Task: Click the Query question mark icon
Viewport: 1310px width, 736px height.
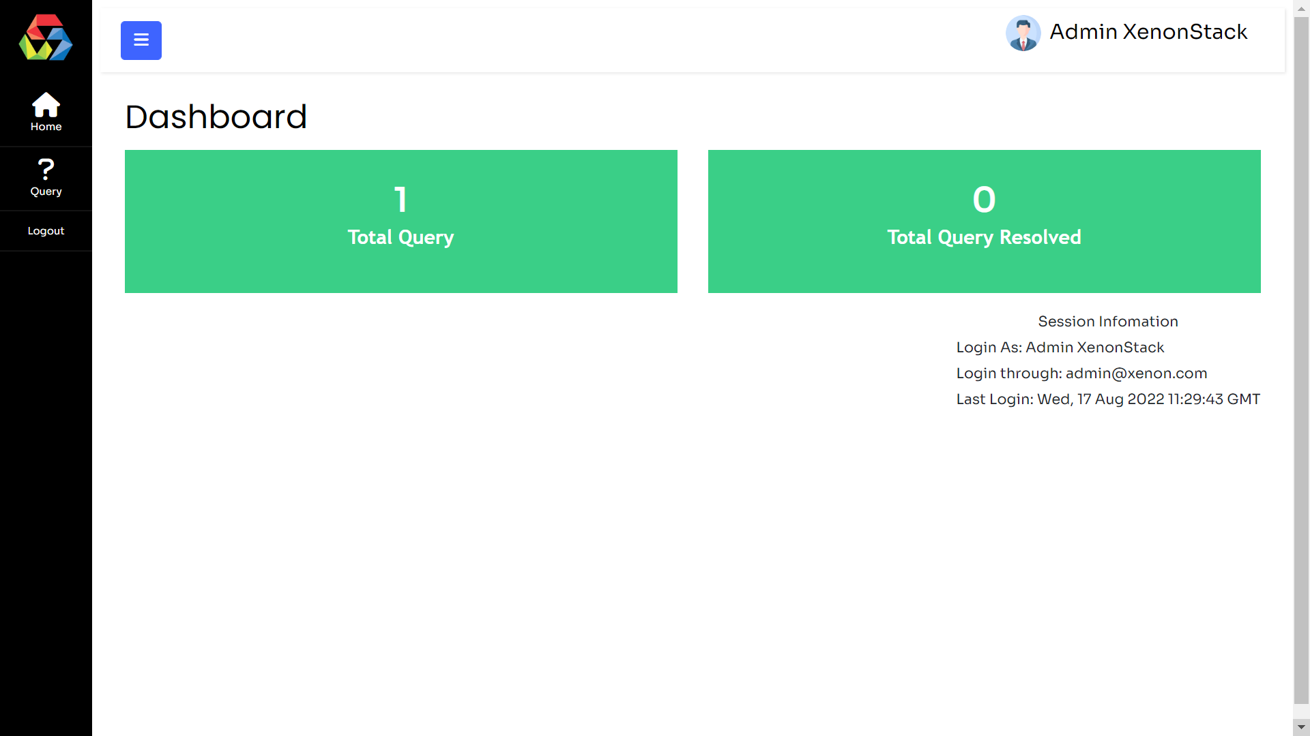Action: coord(46,169)
